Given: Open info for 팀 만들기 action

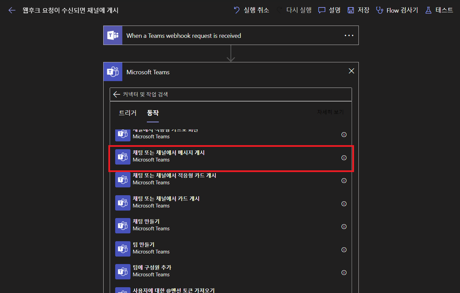Looking at the screenshot, I should (344, 250).
